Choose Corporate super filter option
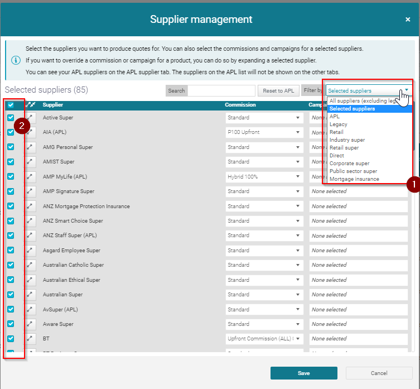Image resolution: width=420 pixels, height=389 pixels. (369, 164)
